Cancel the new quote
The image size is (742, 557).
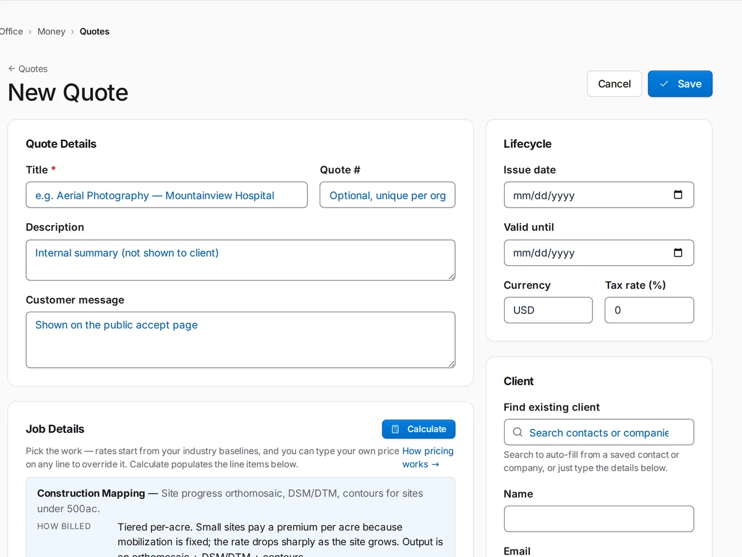[615, 84]
